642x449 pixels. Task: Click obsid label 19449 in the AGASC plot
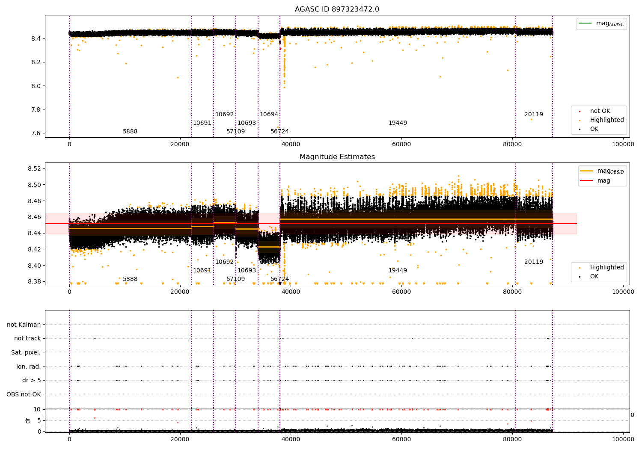398,123
